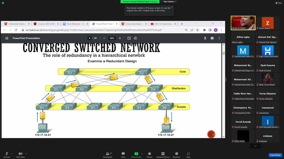Start recording with the Record button
The width and height of the screenshot is (284, 159).
tap(150, 155)
